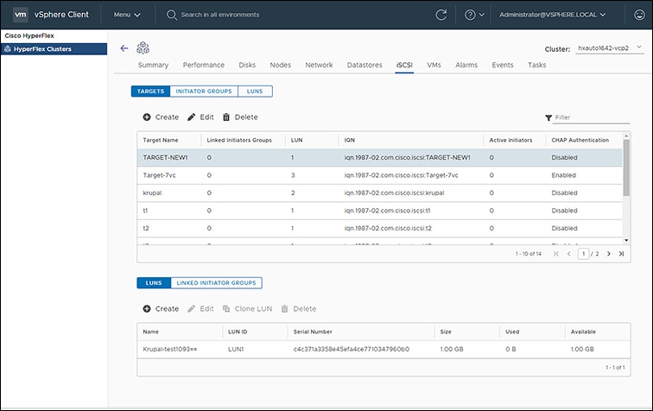Click the HyperFlex cluster icon beside back arrow
Image resolution: width=653 pixels, height=411 pixels.
click(143, 47)
